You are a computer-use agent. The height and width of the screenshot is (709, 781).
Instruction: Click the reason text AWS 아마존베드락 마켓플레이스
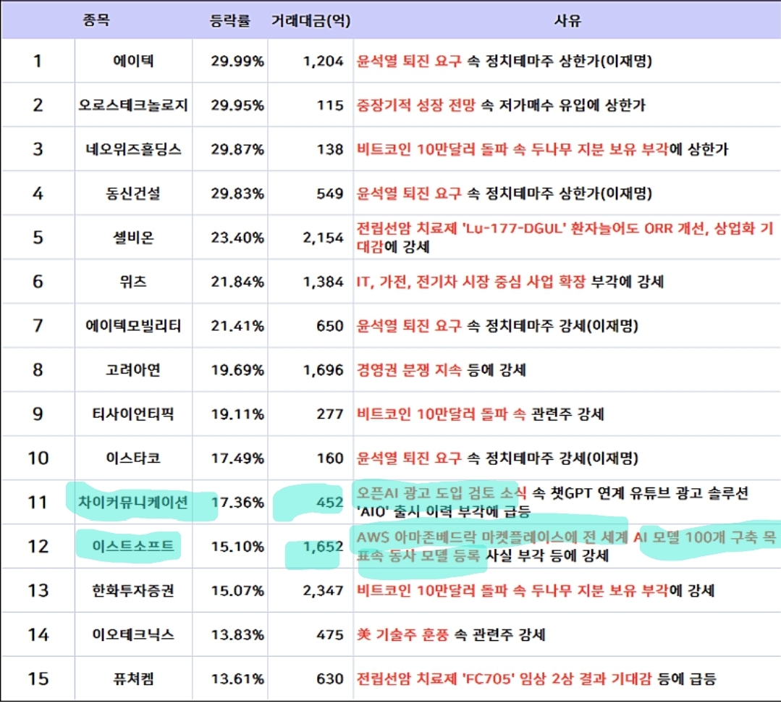[x=566, y=546]
